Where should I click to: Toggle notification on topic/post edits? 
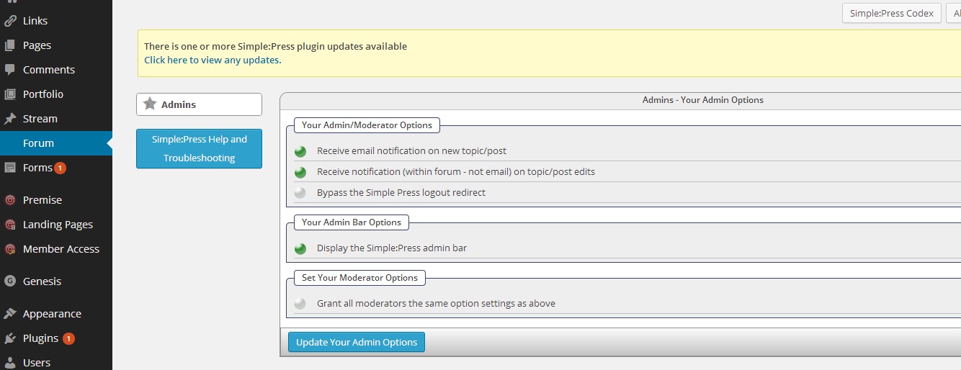(300, 172)
